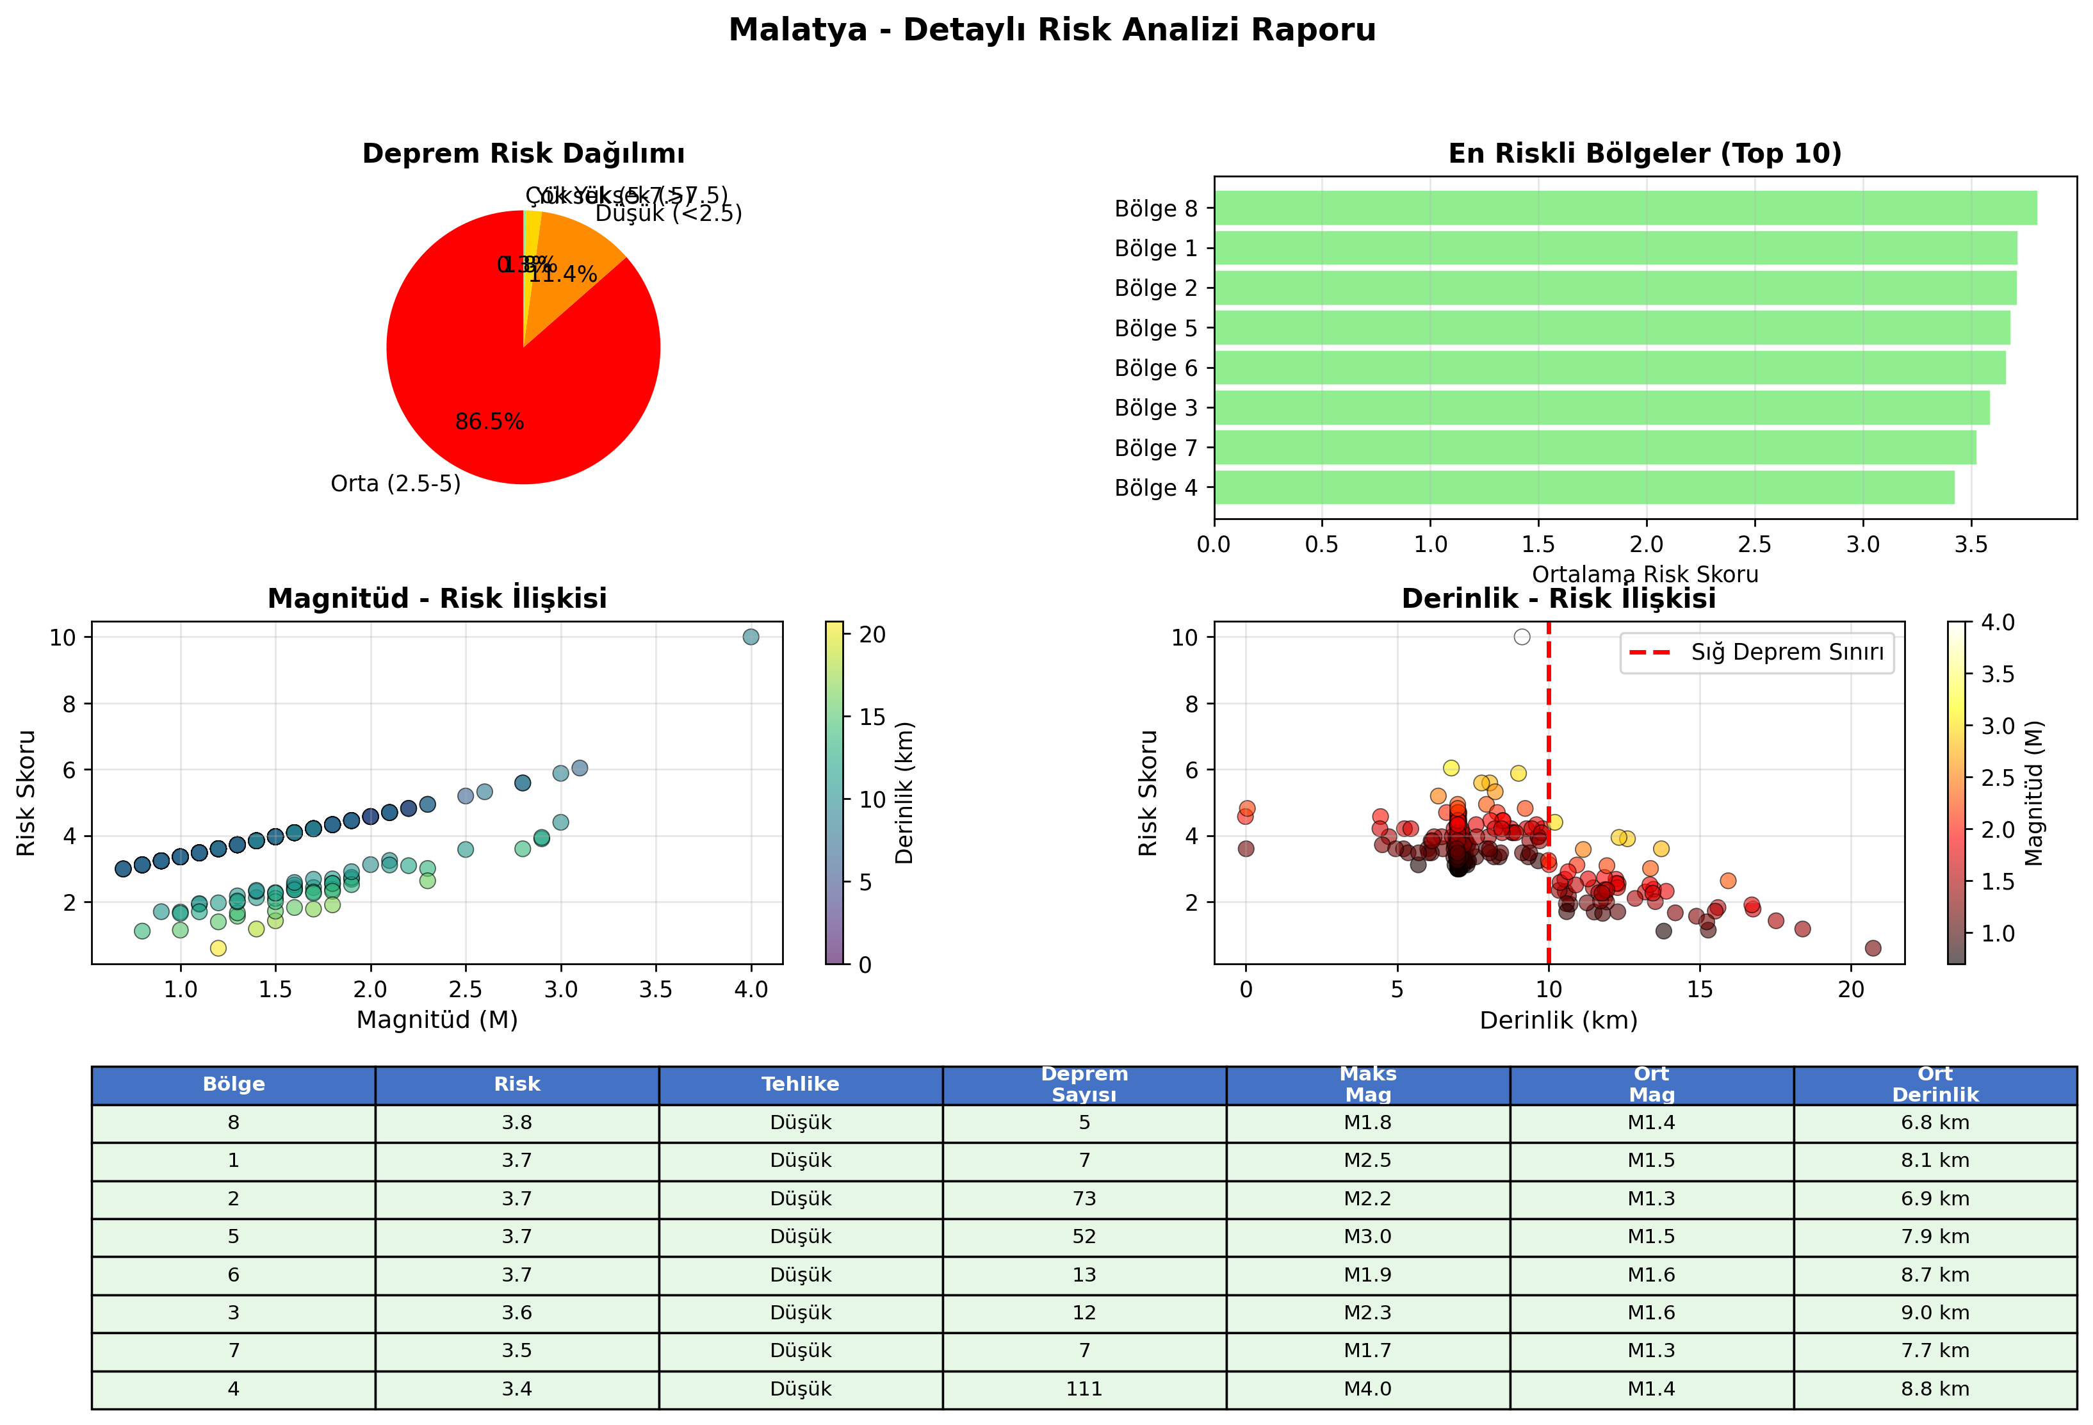Select the 'Bölge 4' bar in the chart

[x=1584, y=487]
